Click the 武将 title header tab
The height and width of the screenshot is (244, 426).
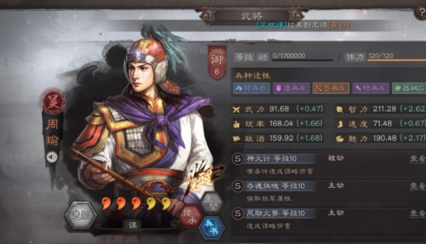pyautogui.click(x=252, y=16)
